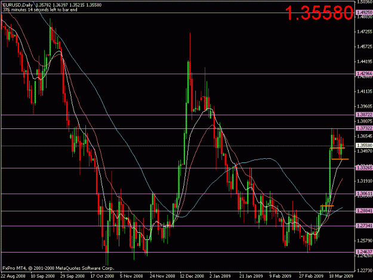Click the pink 1.42966 level label
The height and width of the screenshot is (280, 373).
coord(364,74)
